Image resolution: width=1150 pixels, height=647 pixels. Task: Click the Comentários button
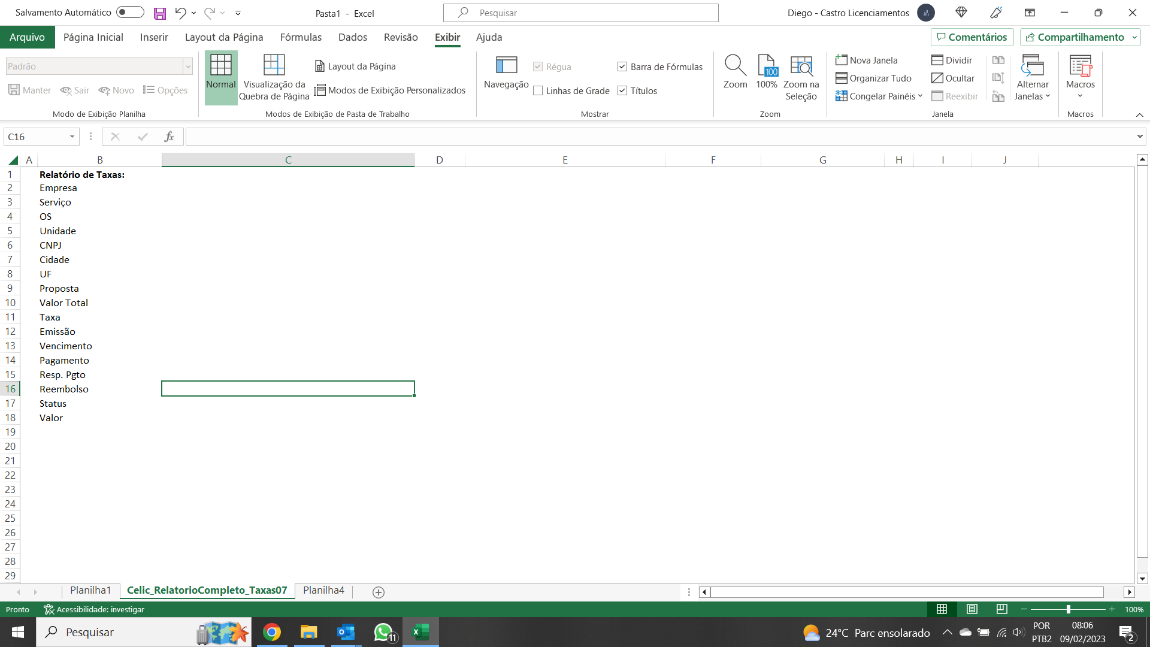pos(972,37)
